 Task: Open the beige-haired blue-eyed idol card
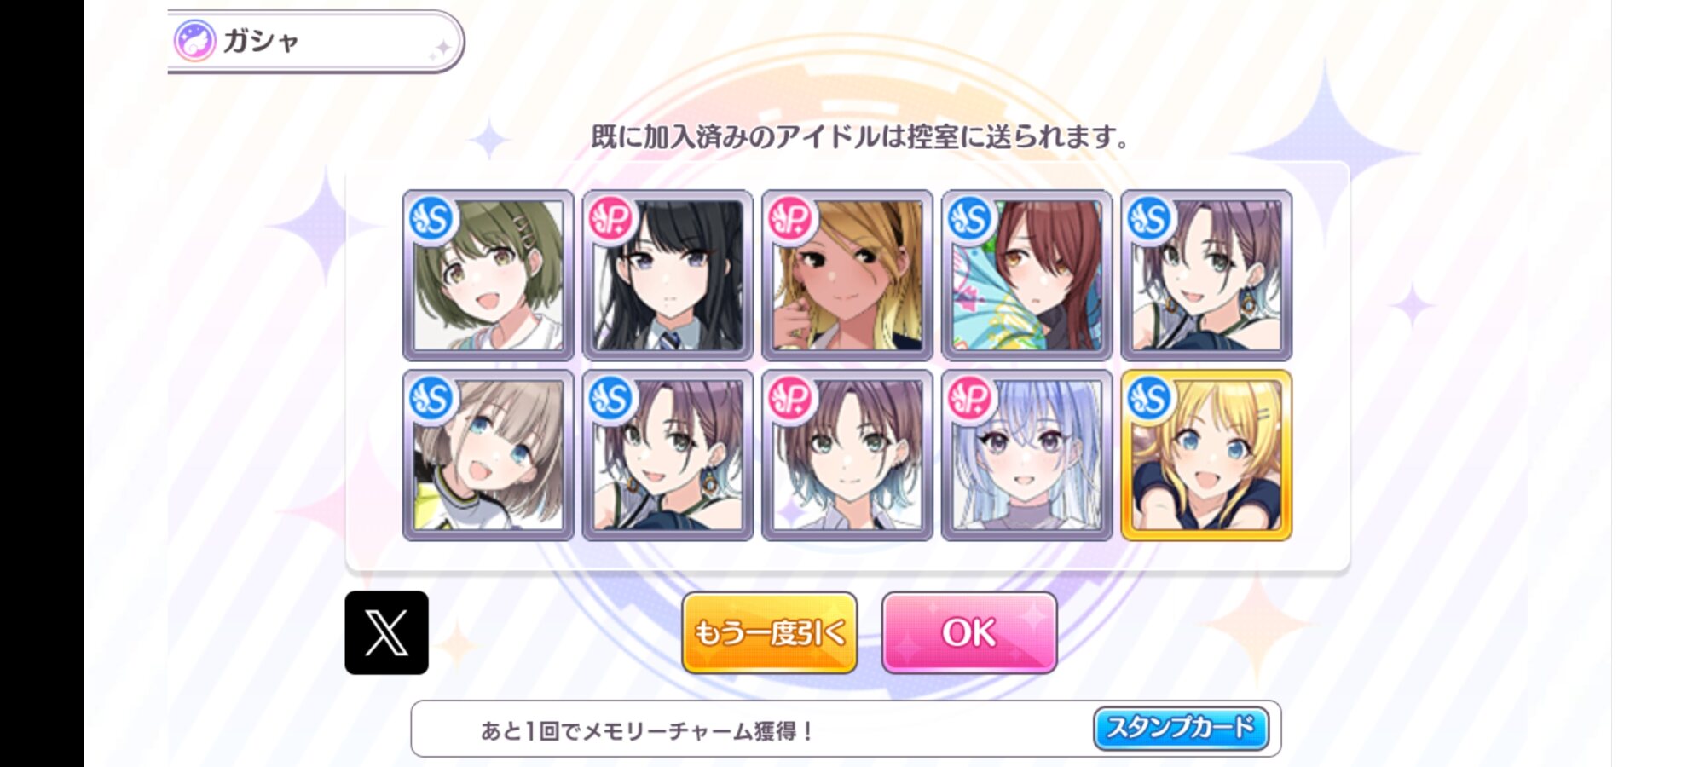pyautogui.click(x=488, y=455)
